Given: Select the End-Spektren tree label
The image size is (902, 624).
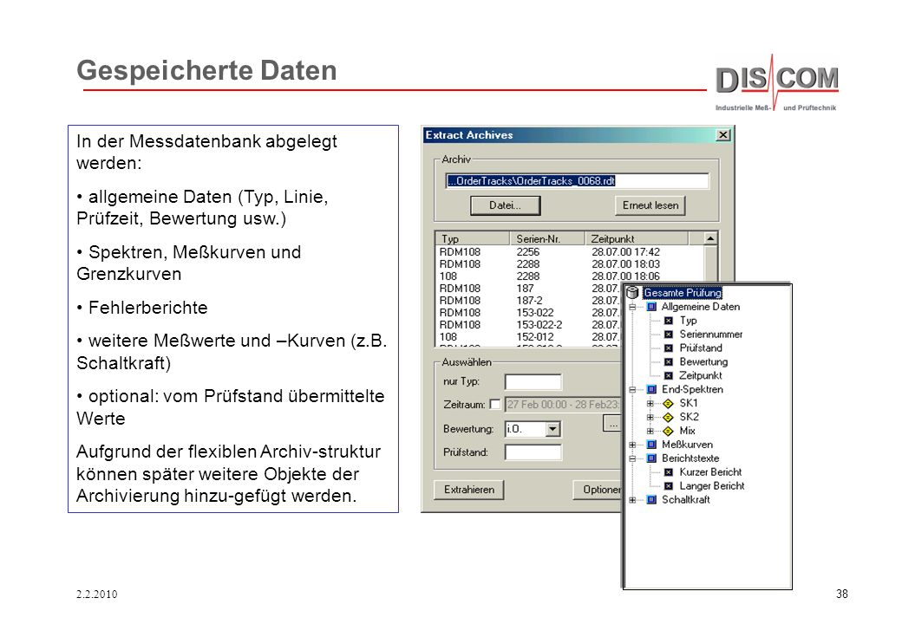Looking at the screenshot, I should 692,390.
